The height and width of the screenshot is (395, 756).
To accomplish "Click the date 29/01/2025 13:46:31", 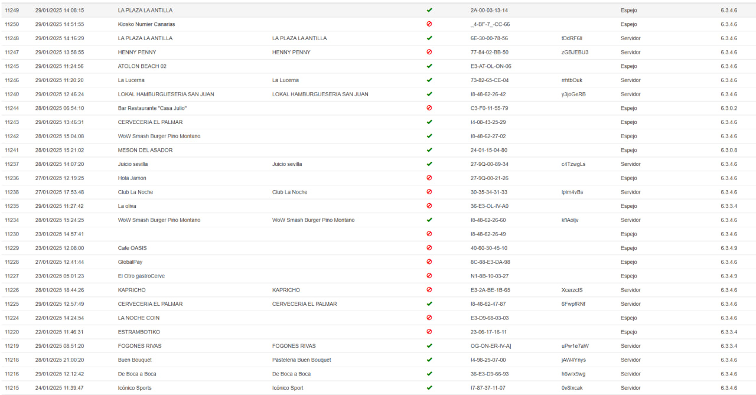I will click(x=60, y=122).
